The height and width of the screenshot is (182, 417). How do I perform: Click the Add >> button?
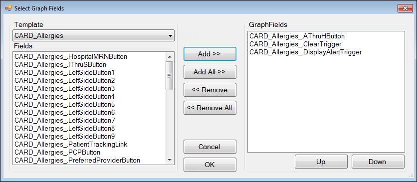coord(209,54)
